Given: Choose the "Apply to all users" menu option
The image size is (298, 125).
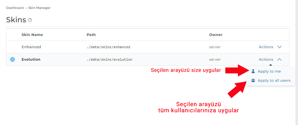Looking at the screenshot, I should [x=274, y=81].
